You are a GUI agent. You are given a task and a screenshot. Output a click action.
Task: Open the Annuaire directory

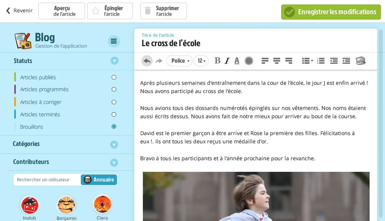[99, 180]
